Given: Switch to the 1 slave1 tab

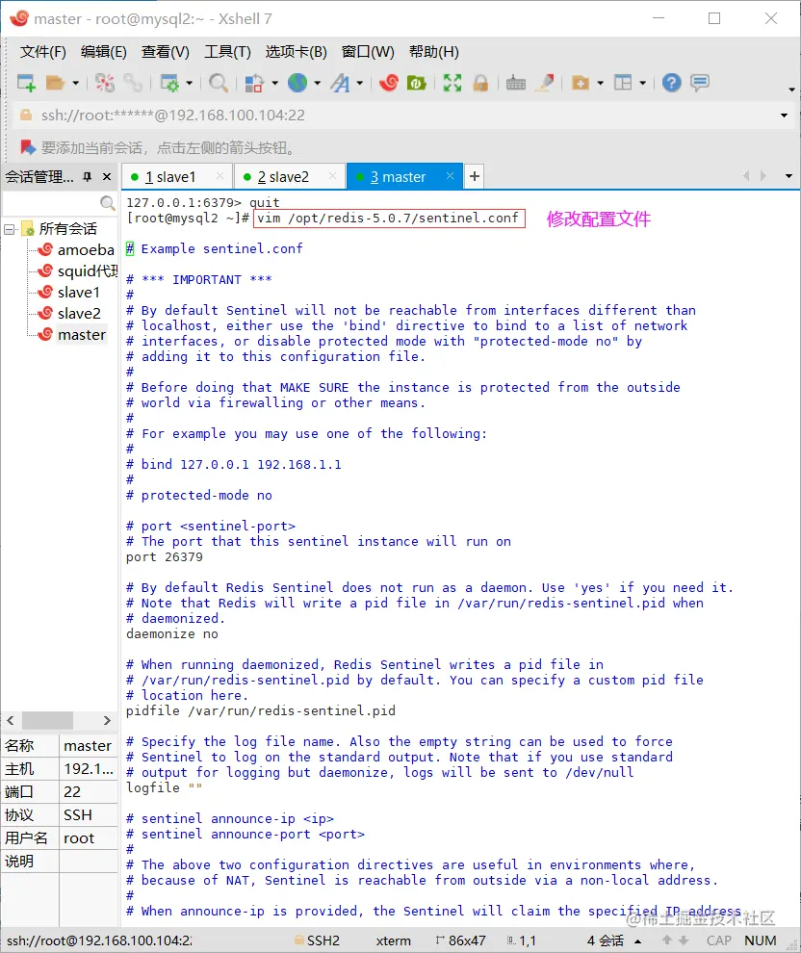Looking at the screenshot, I should click(176, 177).
